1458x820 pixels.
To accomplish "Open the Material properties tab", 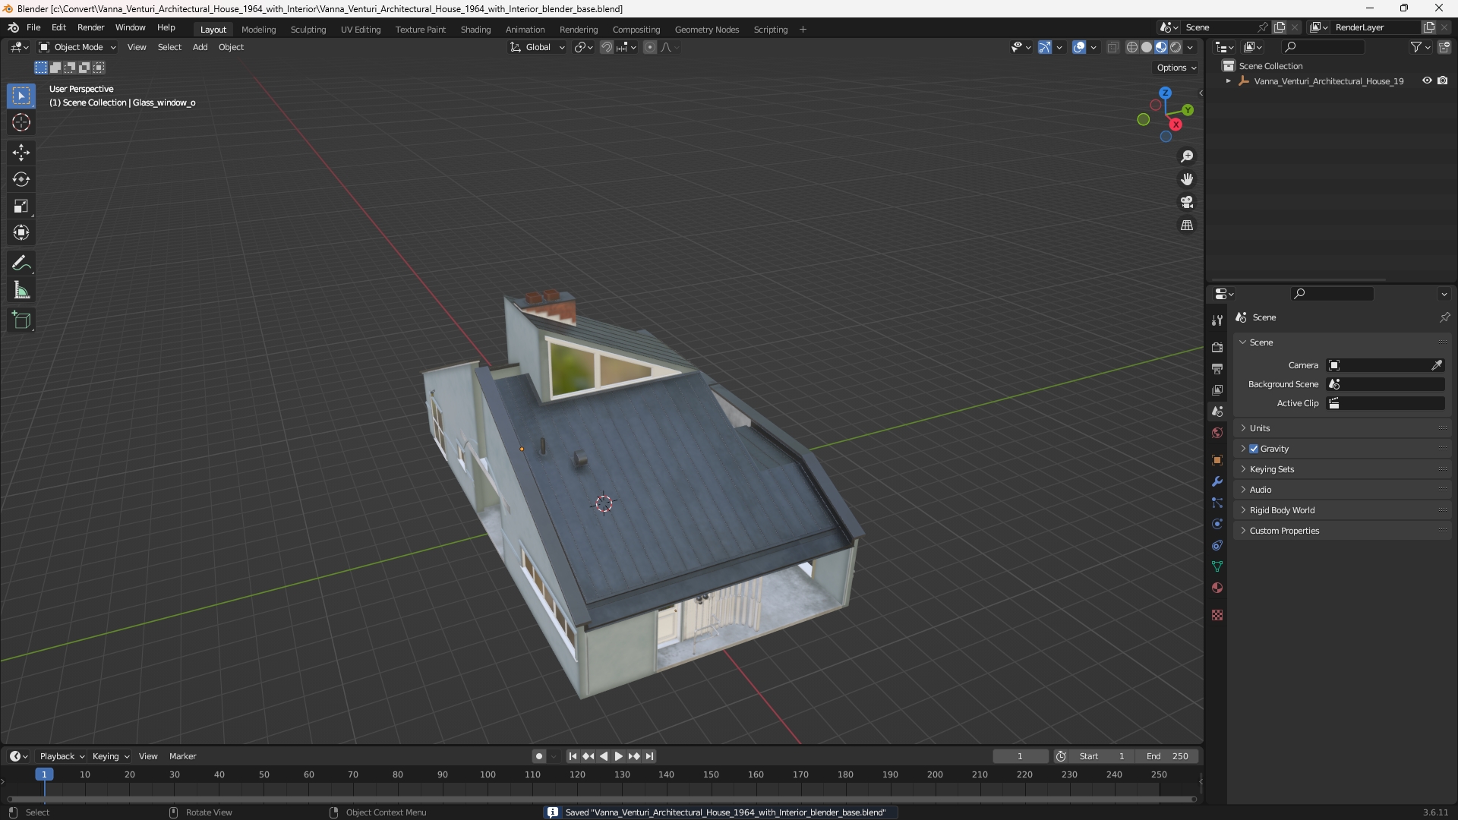I will (1217, 588).
